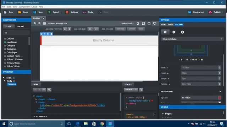Switch to the Studio components tab
227x127 pixels.
(9, 26)
